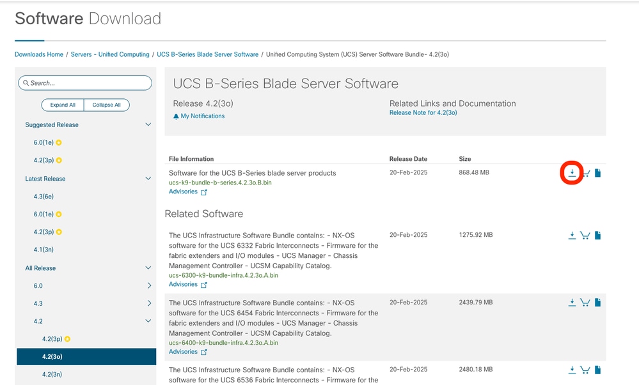The height and width of the screenshot is (385, 639).
Task: Download the 2480.18 MB UCS 6536 bundle
Action: (572, 370)
